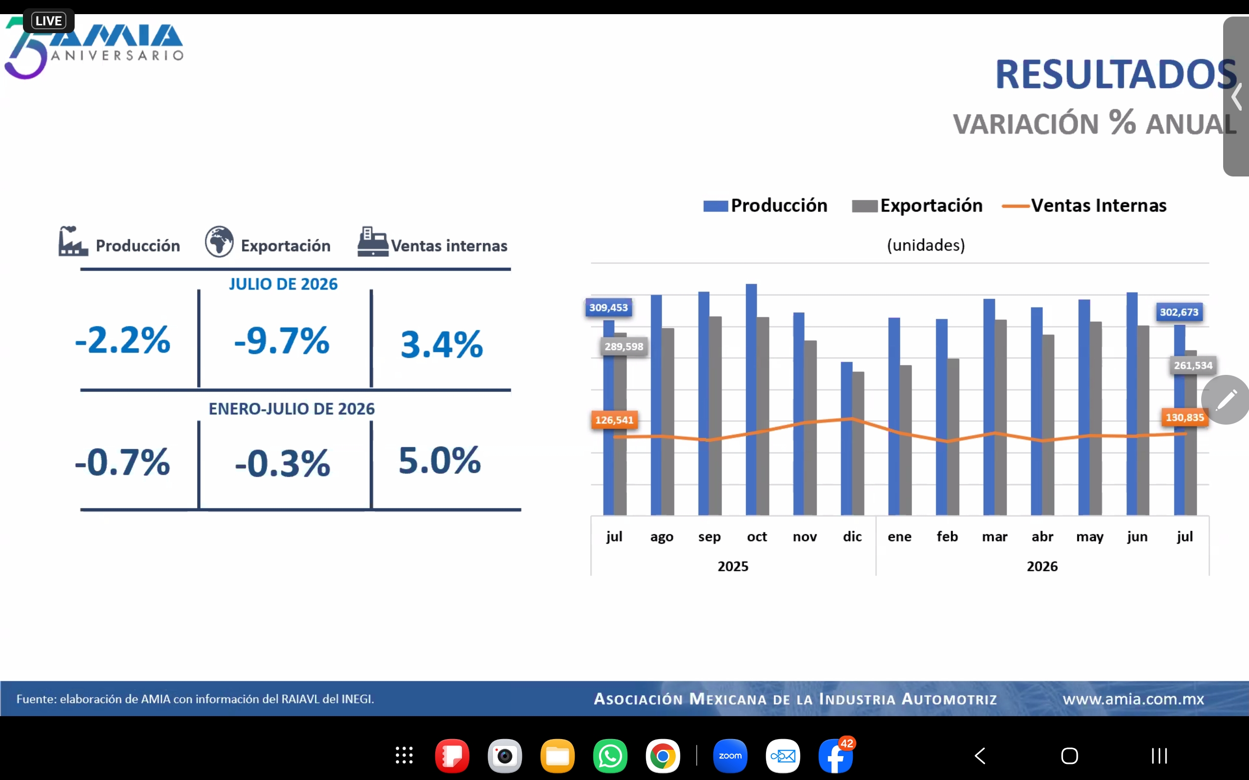Click the Asociación Mexicana de la Industria Automotriz text
1249x780 pixels.
795,699
